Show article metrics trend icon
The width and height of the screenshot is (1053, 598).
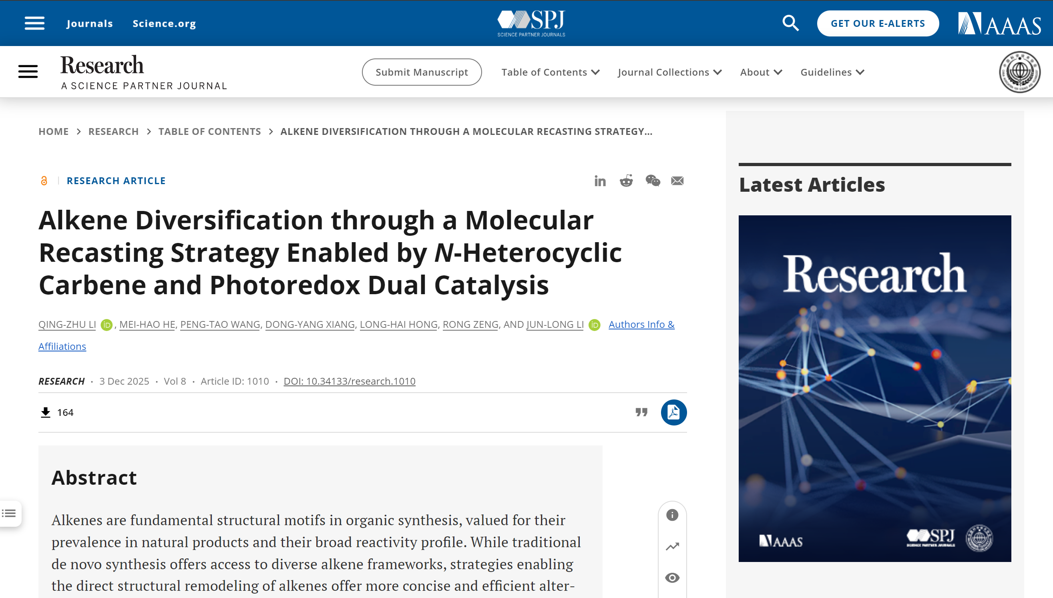pyautogui.click(x=672, y=547)
